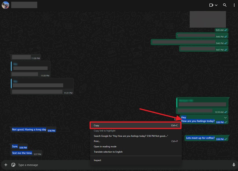Click the "Not good. Having a long day" message
The height and width of the screenshot is (171, 238).
29,130
